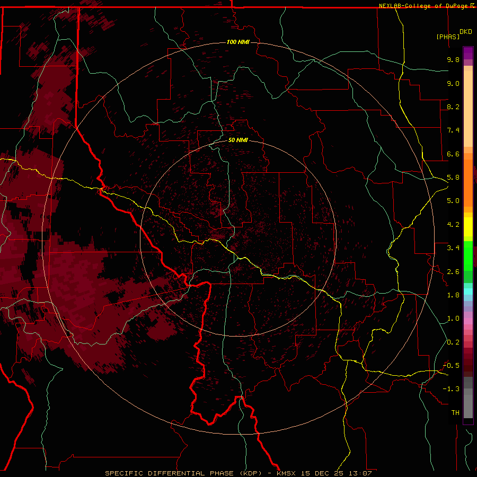Click the -1.3 scale value

click(451, 389)
